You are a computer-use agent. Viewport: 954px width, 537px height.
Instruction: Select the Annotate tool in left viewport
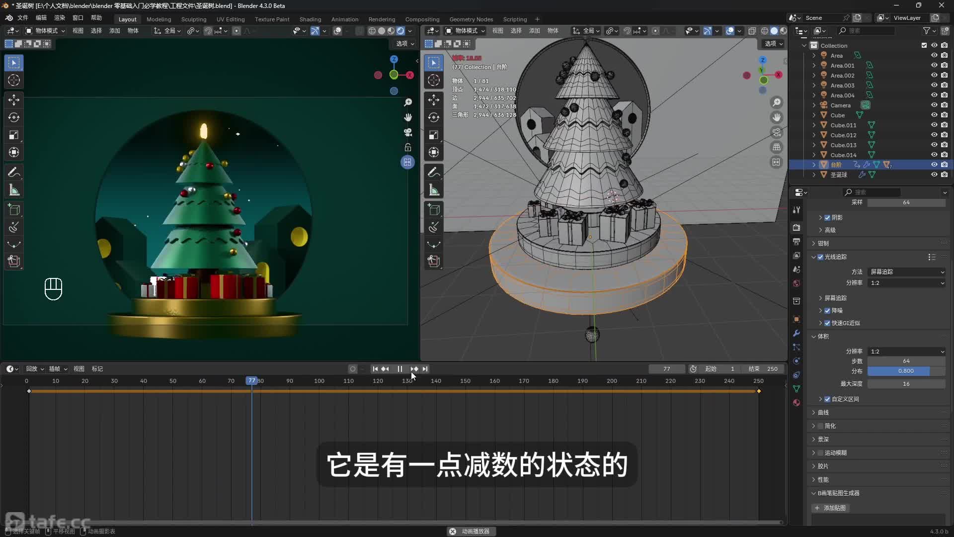tap(14, 173)
